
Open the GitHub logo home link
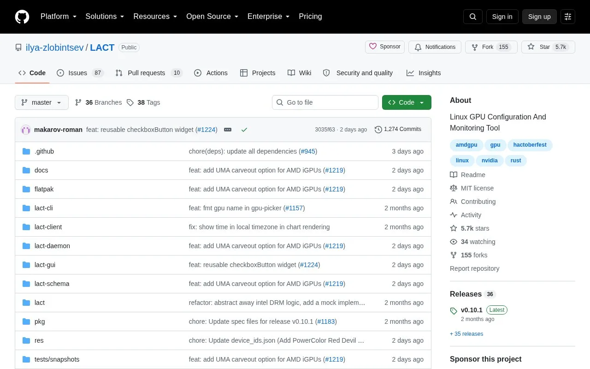tap(22, 17)
